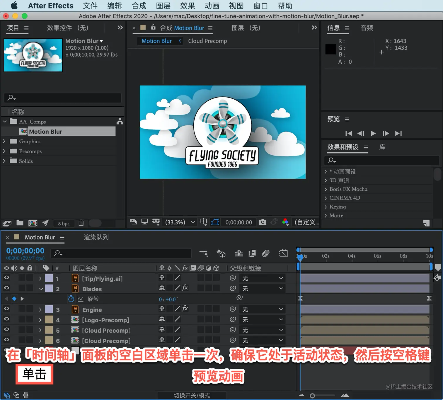Take a snapshot with the camera icon
Screen dimensions: 443x400
point(263,222)
